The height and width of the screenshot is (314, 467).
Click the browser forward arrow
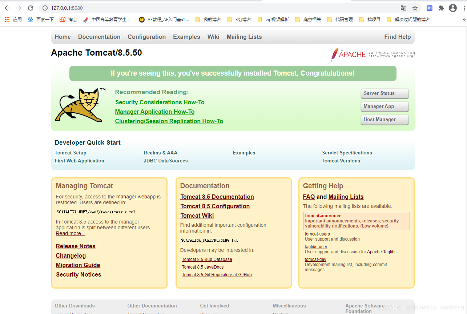pos(19,8)
